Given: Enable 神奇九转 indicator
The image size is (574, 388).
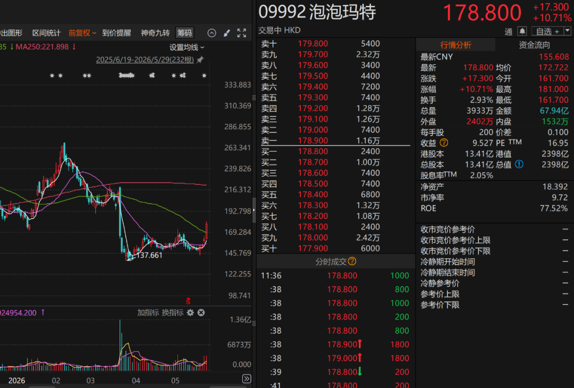Looking at the screenshot, I should tap(155, 33).
